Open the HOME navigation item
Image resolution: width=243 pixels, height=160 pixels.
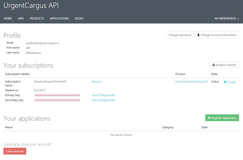[8, 18]
